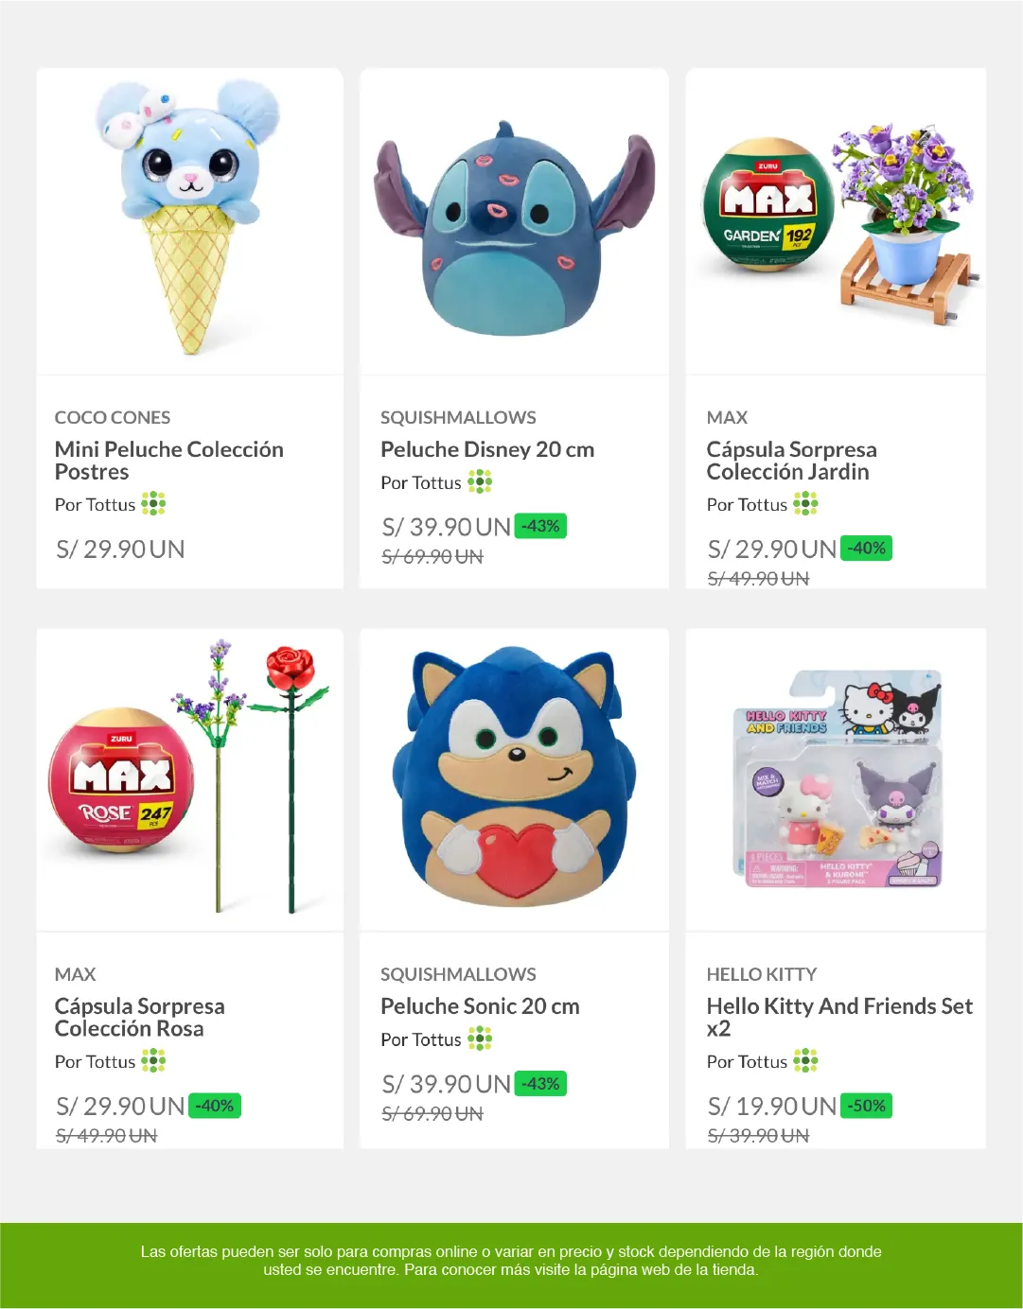1023x1309 pixels.
Task: Click the -43% badge on Peluche Disney
Action: point(540,526)
